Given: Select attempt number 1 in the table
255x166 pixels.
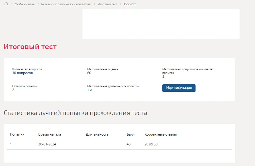Looking at the screenshot, I should coord(11,144).
